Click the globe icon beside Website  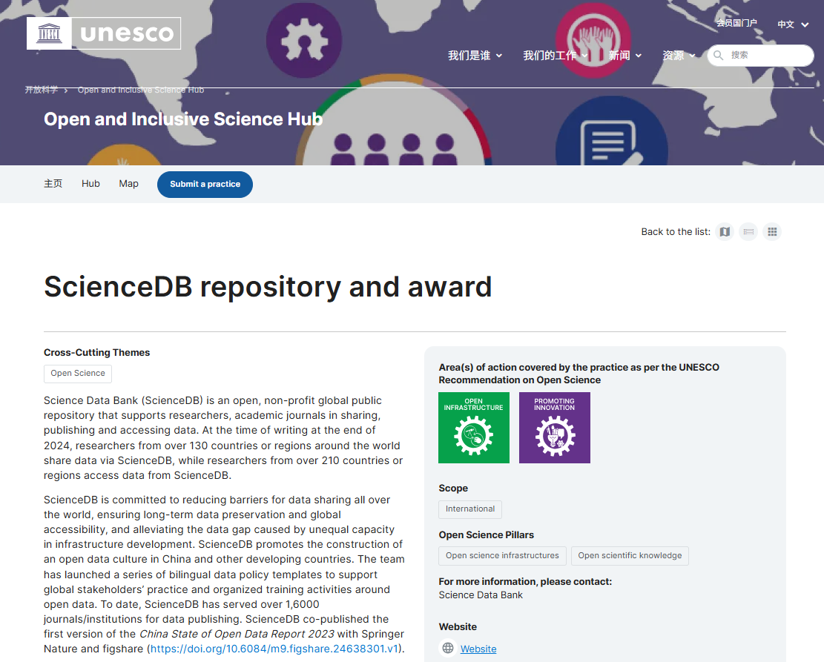point(448,648)
